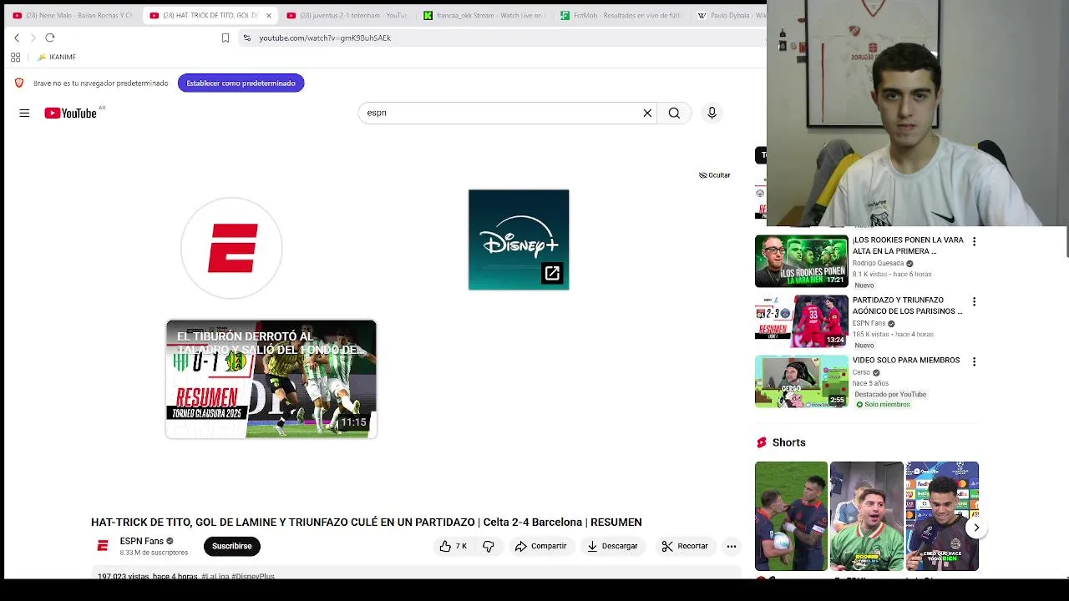Open the third Shorts thumbnail
This screenshot has width=1069, height=601.
click(942, 516)
